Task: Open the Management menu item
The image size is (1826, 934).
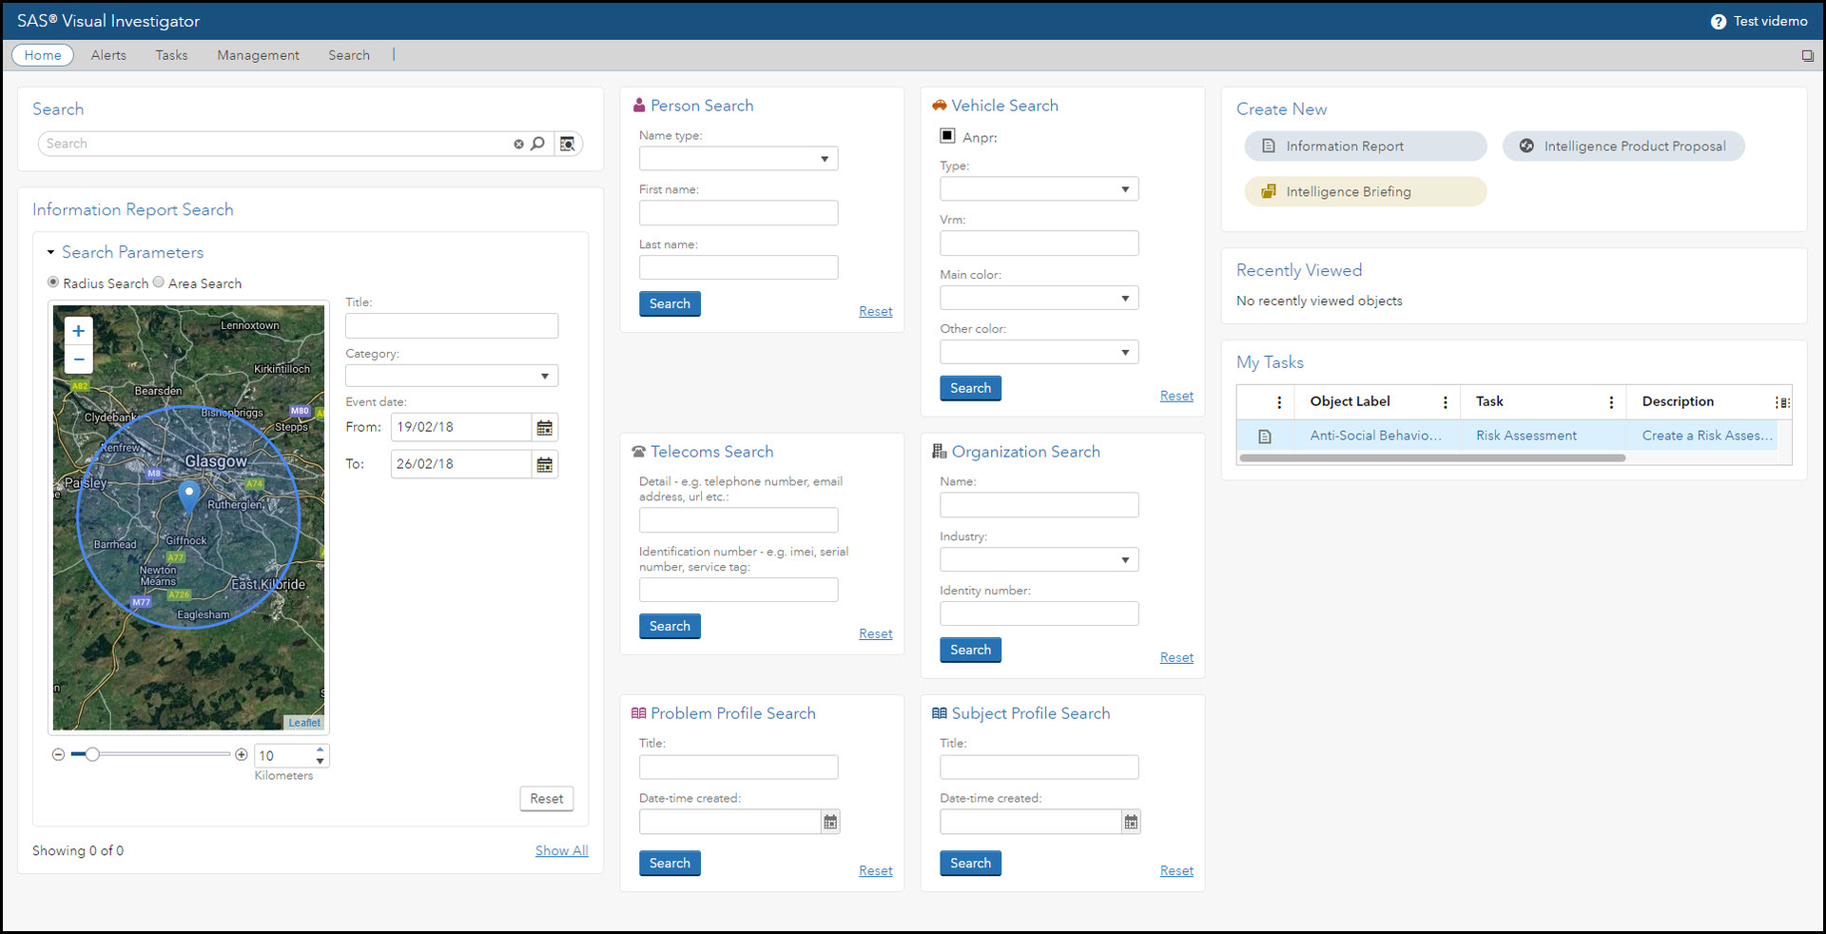Action: pos(258,54)
